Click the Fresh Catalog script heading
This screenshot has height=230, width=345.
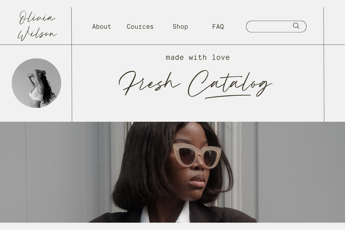[x=195, y=84]
